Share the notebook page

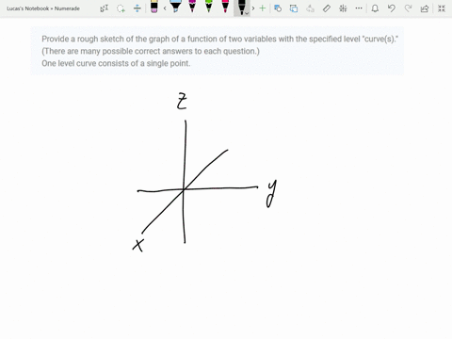[425, 8]
